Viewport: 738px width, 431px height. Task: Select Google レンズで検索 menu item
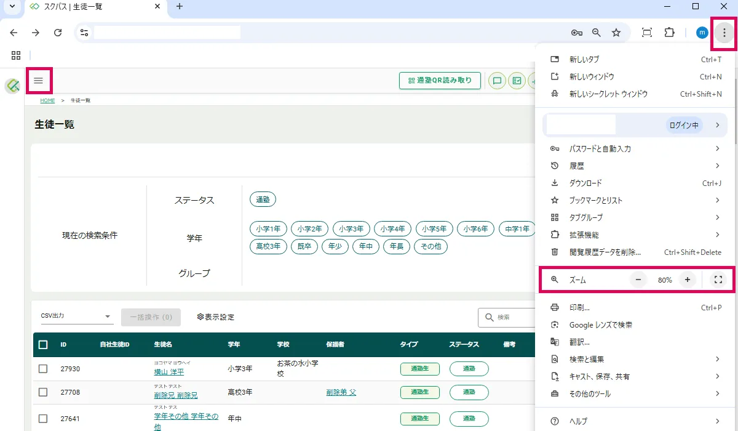tap(635, 325)
